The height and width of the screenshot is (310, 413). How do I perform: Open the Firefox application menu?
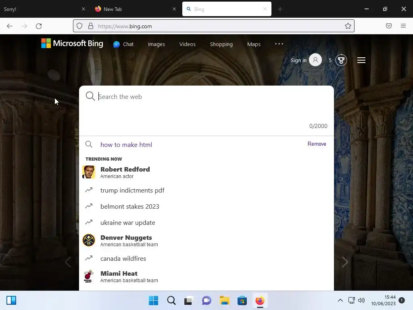pyautogui.click(x=403, y=26)
